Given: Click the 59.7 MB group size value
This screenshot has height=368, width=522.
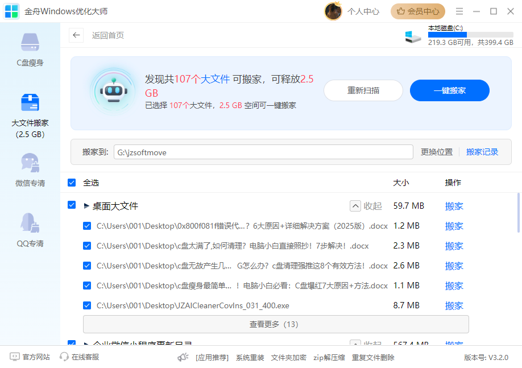Looking at the screenshot, I should click(408, 206).
